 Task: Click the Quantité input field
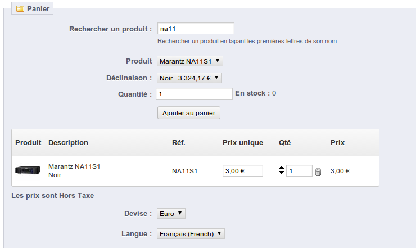[194, 94]
